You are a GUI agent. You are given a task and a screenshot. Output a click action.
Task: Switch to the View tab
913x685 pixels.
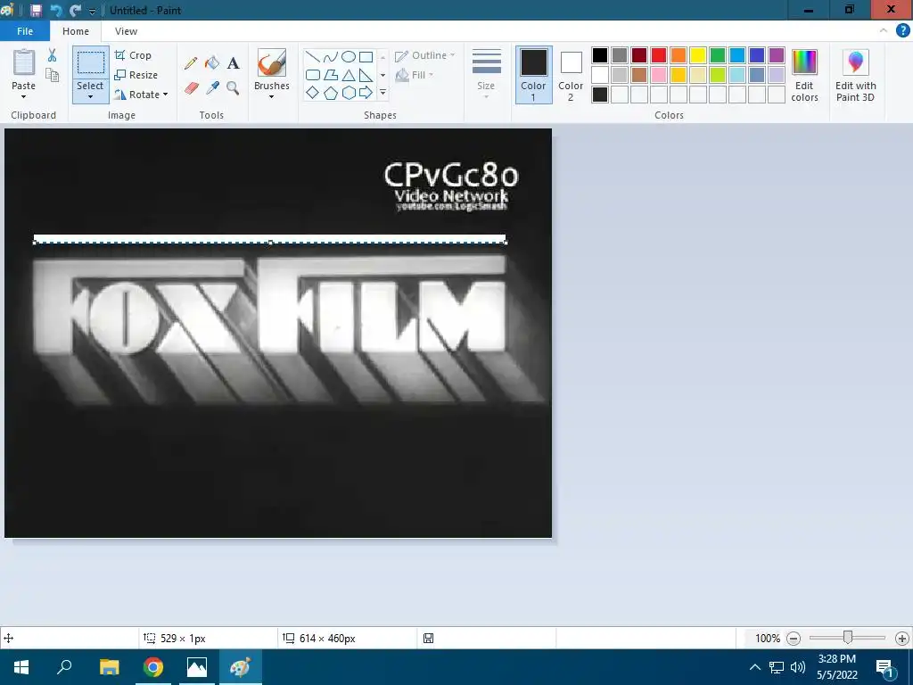126,31
